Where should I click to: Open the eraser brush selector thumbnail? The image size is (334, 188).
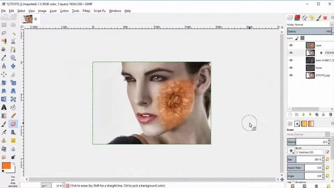click(x=291, y=151)
